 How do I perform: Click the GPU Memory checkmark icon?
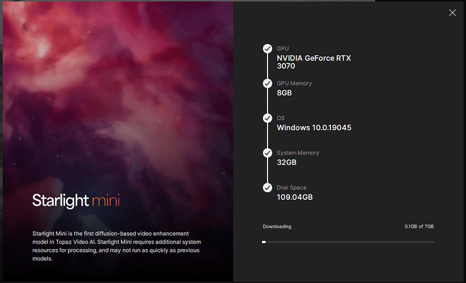pyautogui.click(x=268, y=83)
